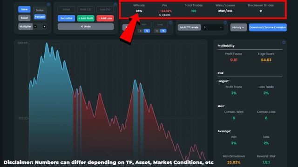Click the largest Loss Trade 2% value
The width and height of the screenshot is (298, 167).
pos(266,93)
